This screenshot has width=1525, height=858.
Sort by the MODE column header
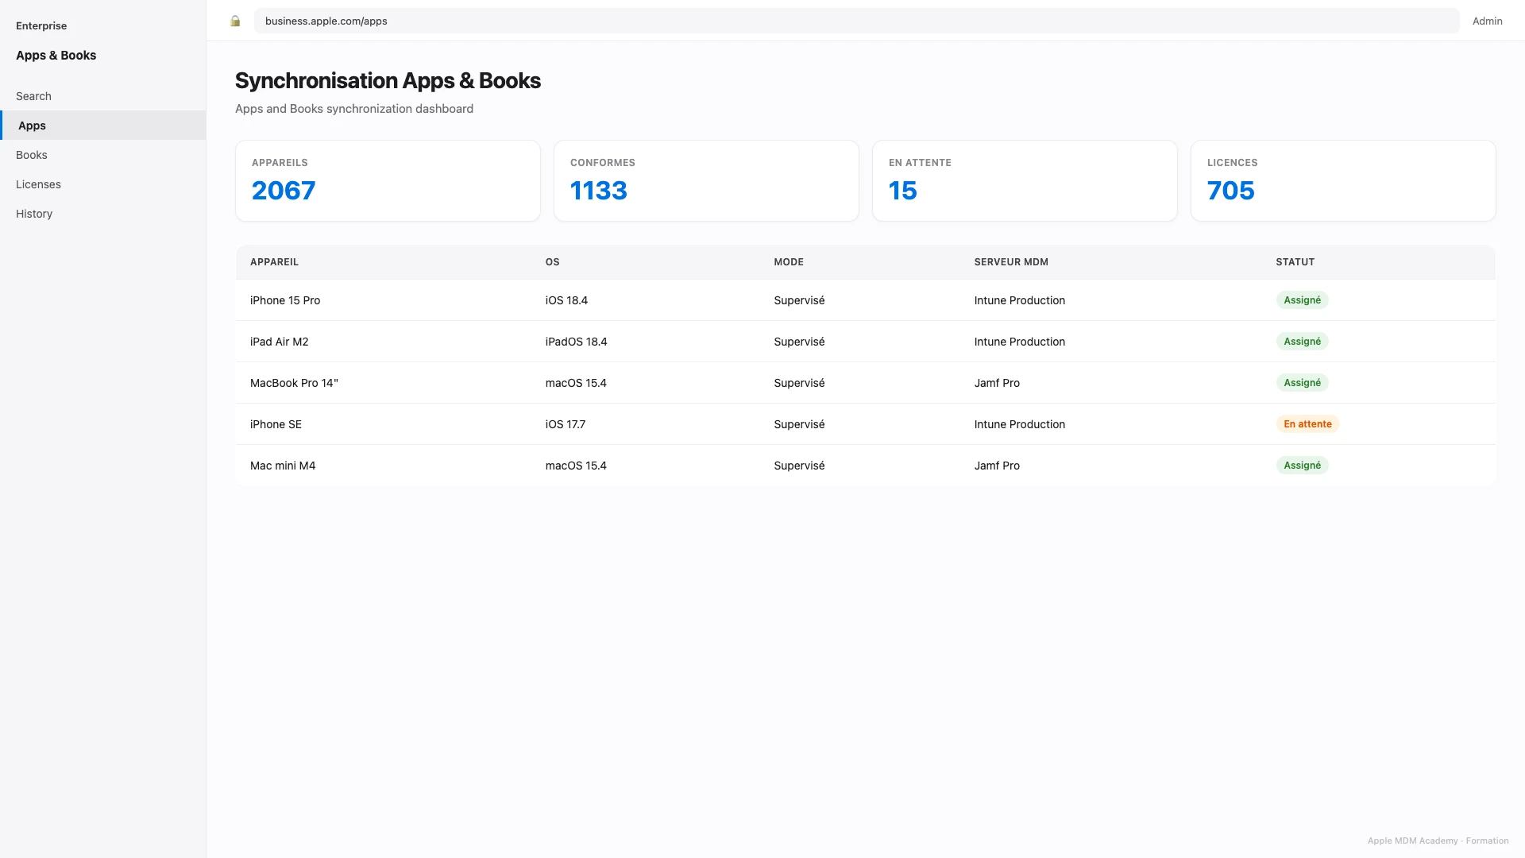(x=789, y=262)
